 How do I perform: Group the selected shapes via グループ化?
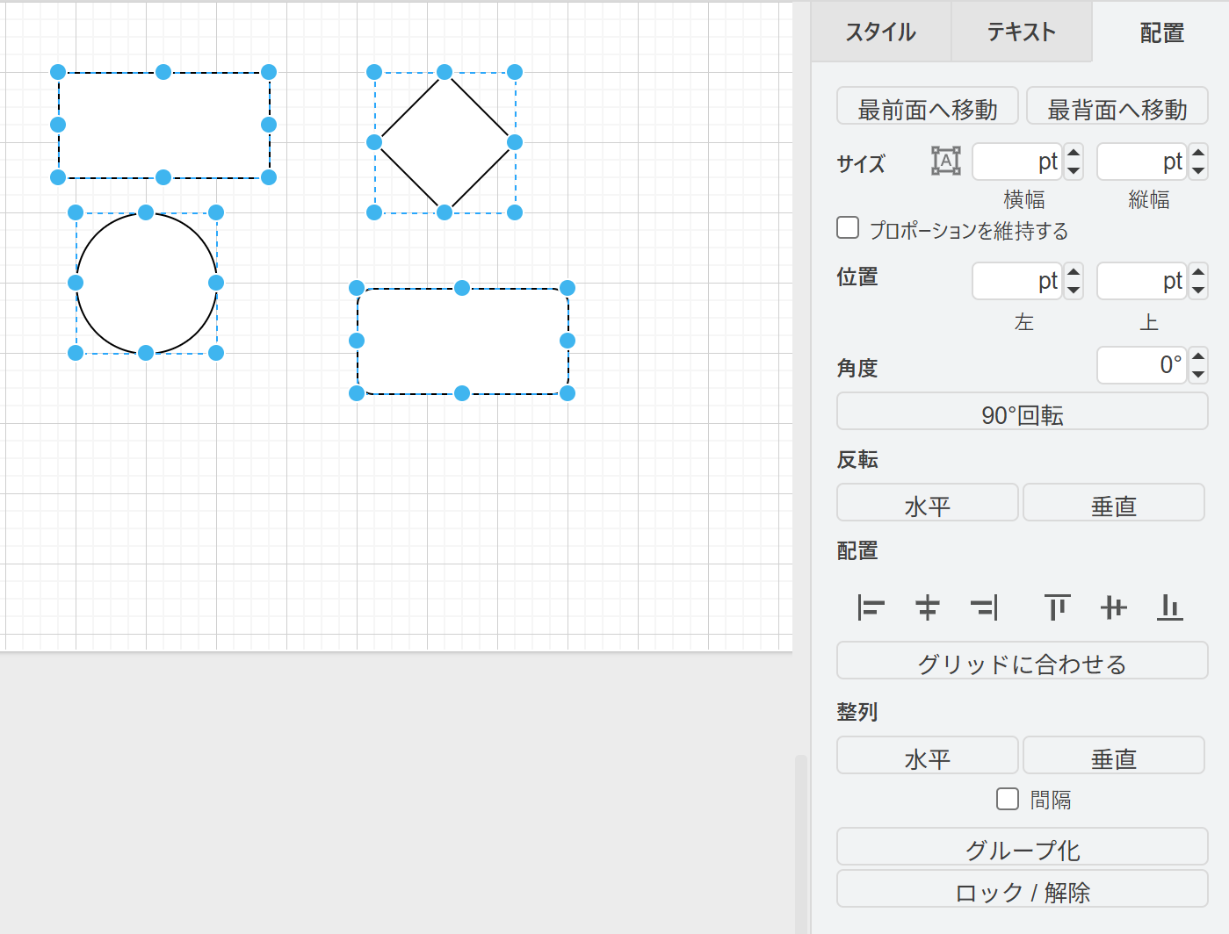pyautogui.click(x=1022, y=847)
